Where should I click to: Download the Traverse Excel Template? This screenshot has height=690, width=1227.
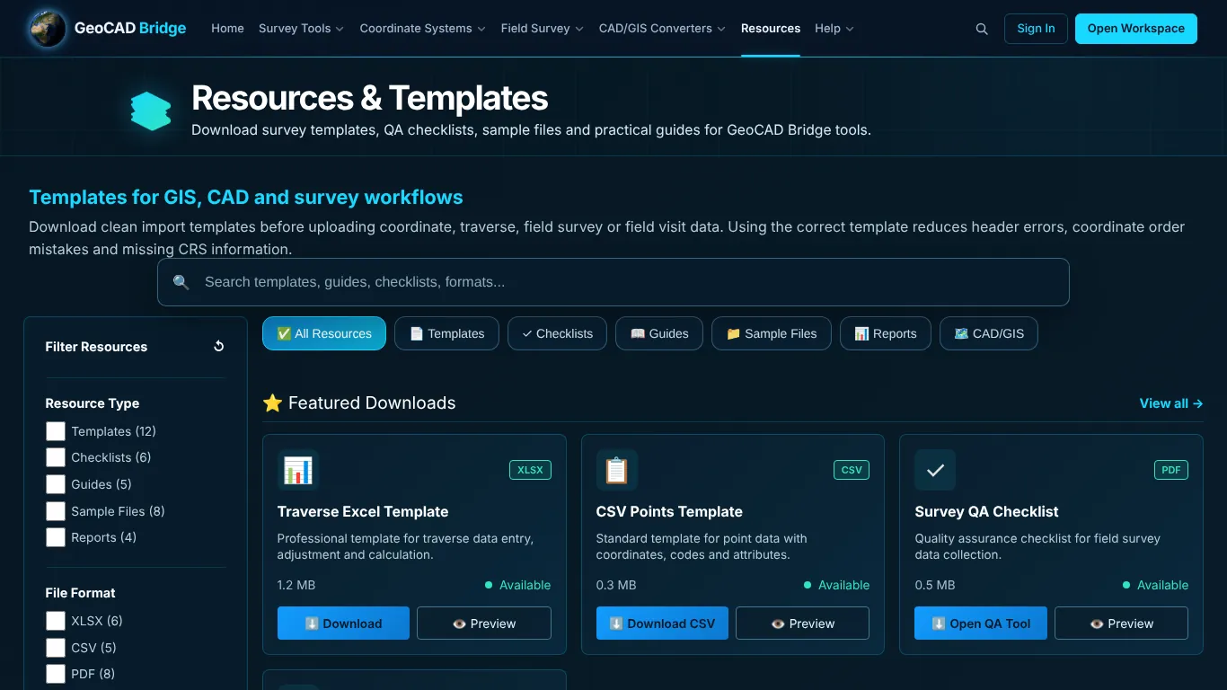[x=343, y=624]
